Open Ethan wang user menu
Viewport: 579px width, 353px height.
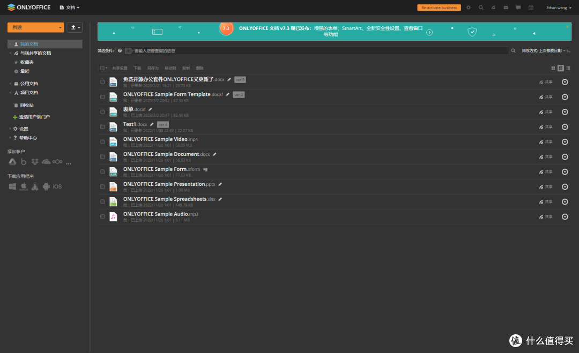pos(559,7)
